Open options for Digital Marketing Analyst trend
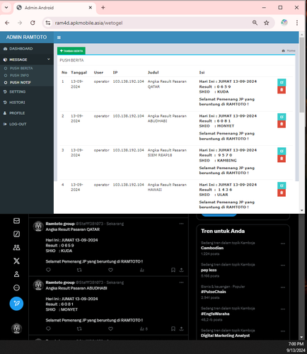 pyautogui.click(x=283, y=331)
